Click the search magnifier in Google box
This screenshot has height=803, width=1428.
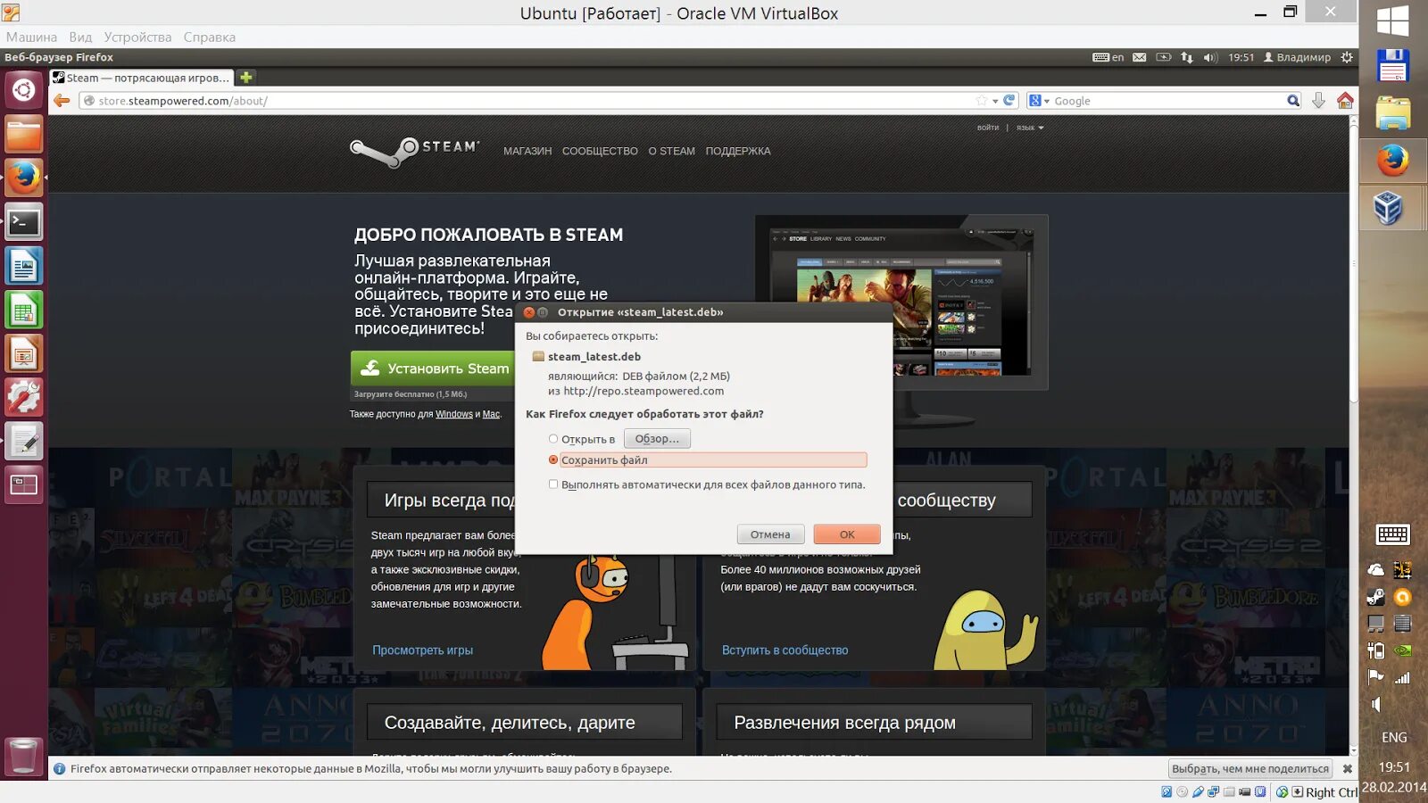point(1292,101)
